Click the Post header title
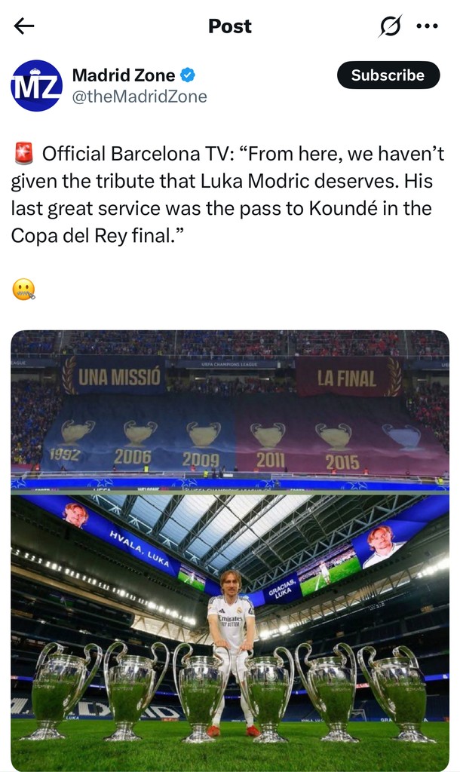 click(x=230, y=26)
